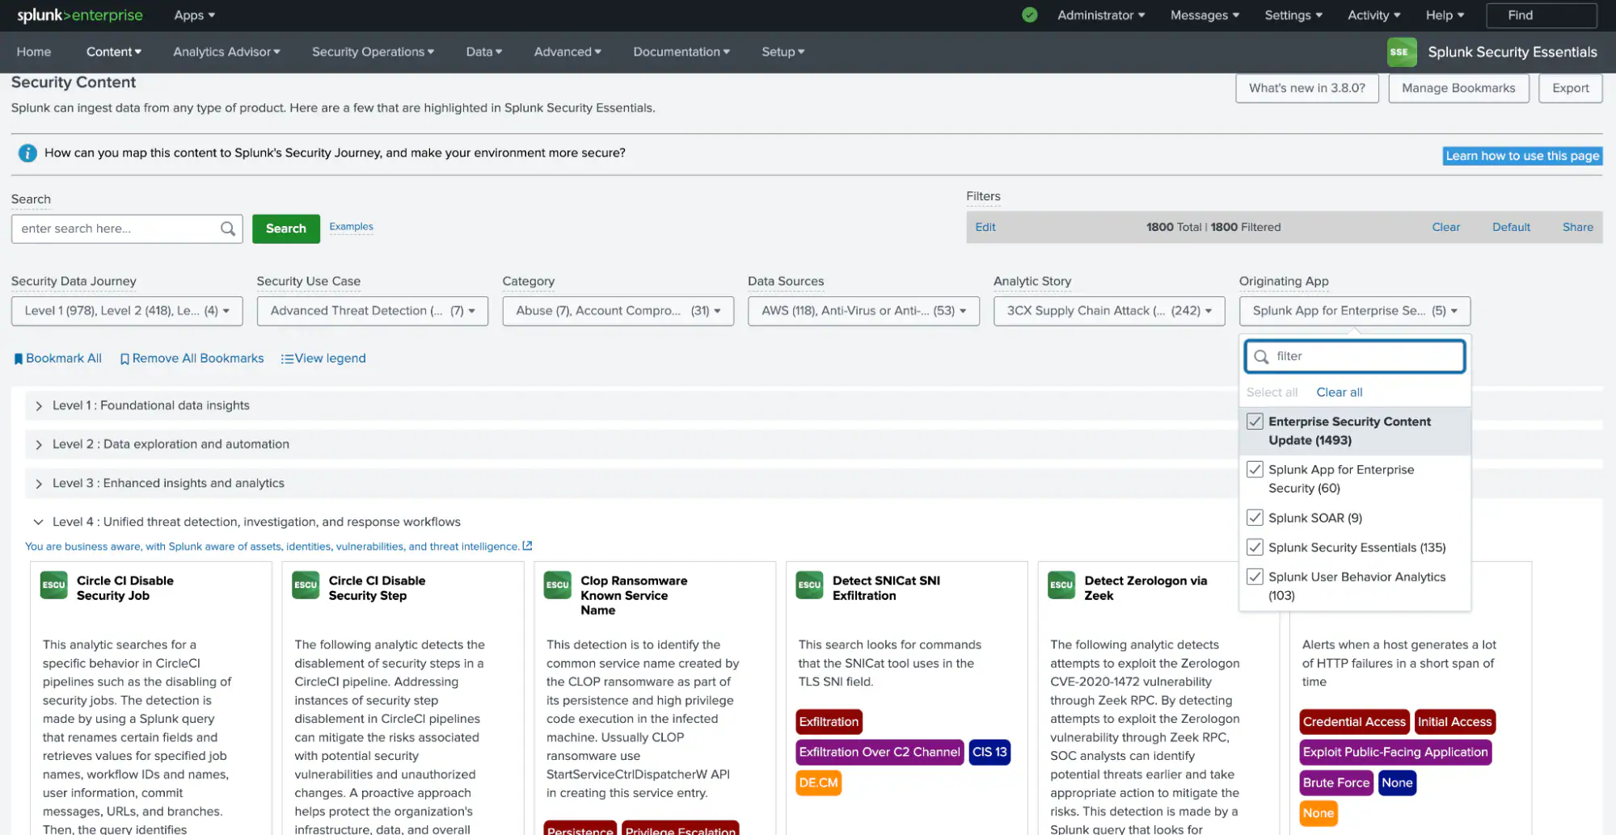Open the Documentation menu
The height and width of the screenshot is (835, 1616).
point(681,52)
